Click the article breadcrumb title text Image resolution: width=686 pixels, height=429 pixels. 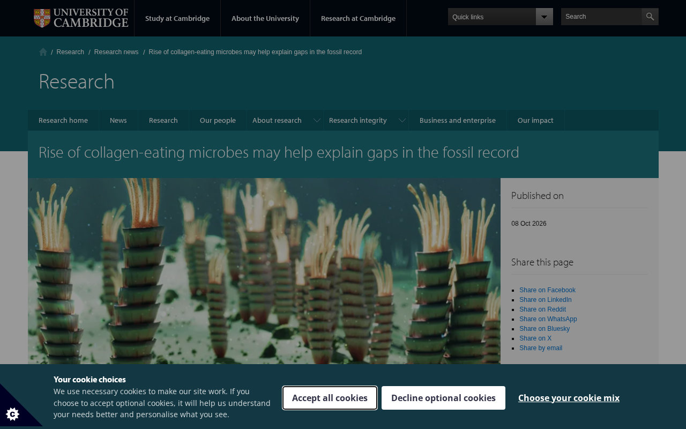click(255, 52)
